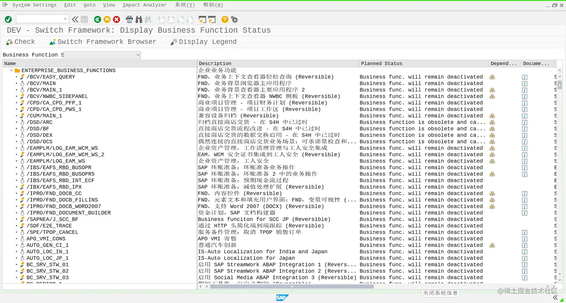Click dependency icon for /IPRO/FND_DOCB_WORD2007 row
Viewport: 566px width, 303px height.
[x=492, y=207]
